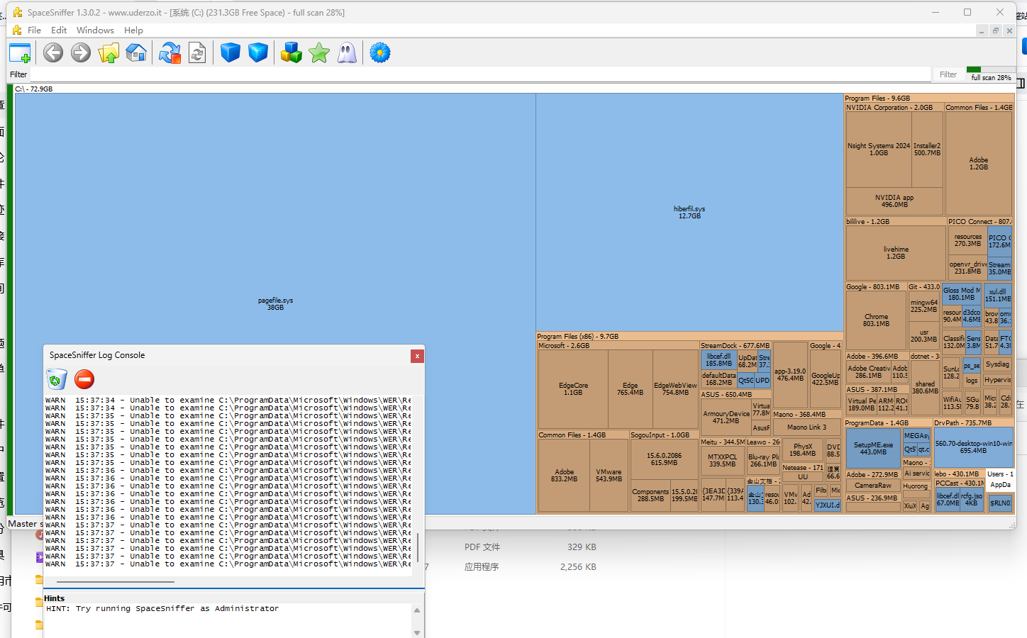The image size is (1027, 638).
Task: Click the folder up one level icon
Action: tap(109, 53)
